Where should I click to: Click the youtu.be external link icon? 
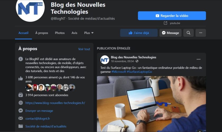165,23
